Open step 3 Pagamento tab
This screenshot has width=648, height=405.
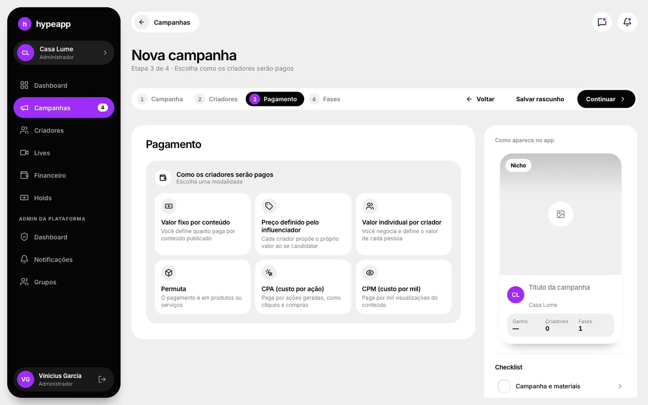(275, 99)
